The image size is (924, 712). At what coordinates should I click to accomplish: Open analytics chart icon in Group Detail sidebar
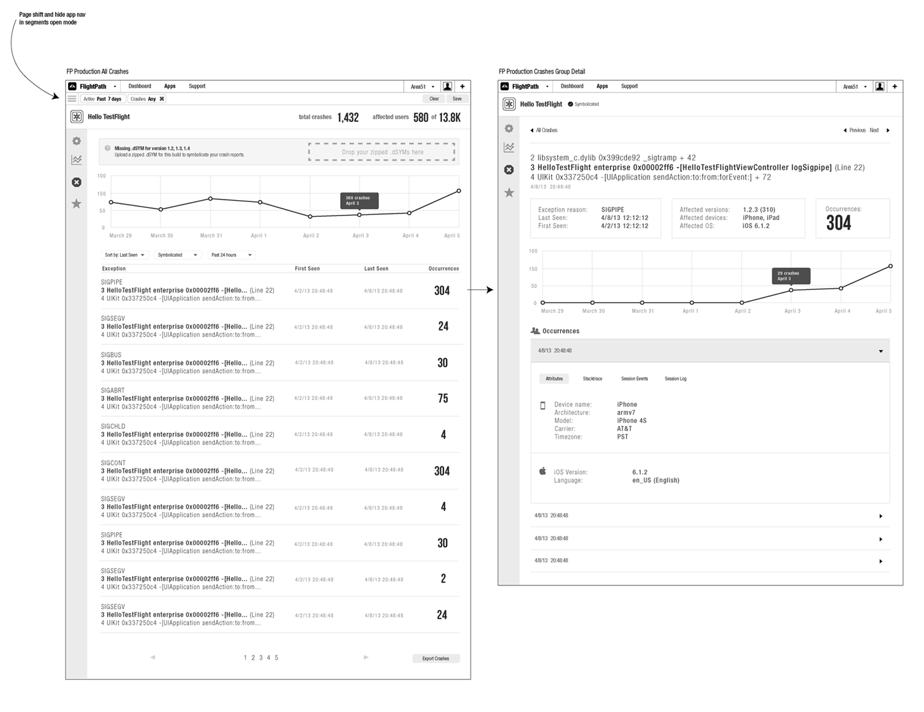[x=509, y=148]
